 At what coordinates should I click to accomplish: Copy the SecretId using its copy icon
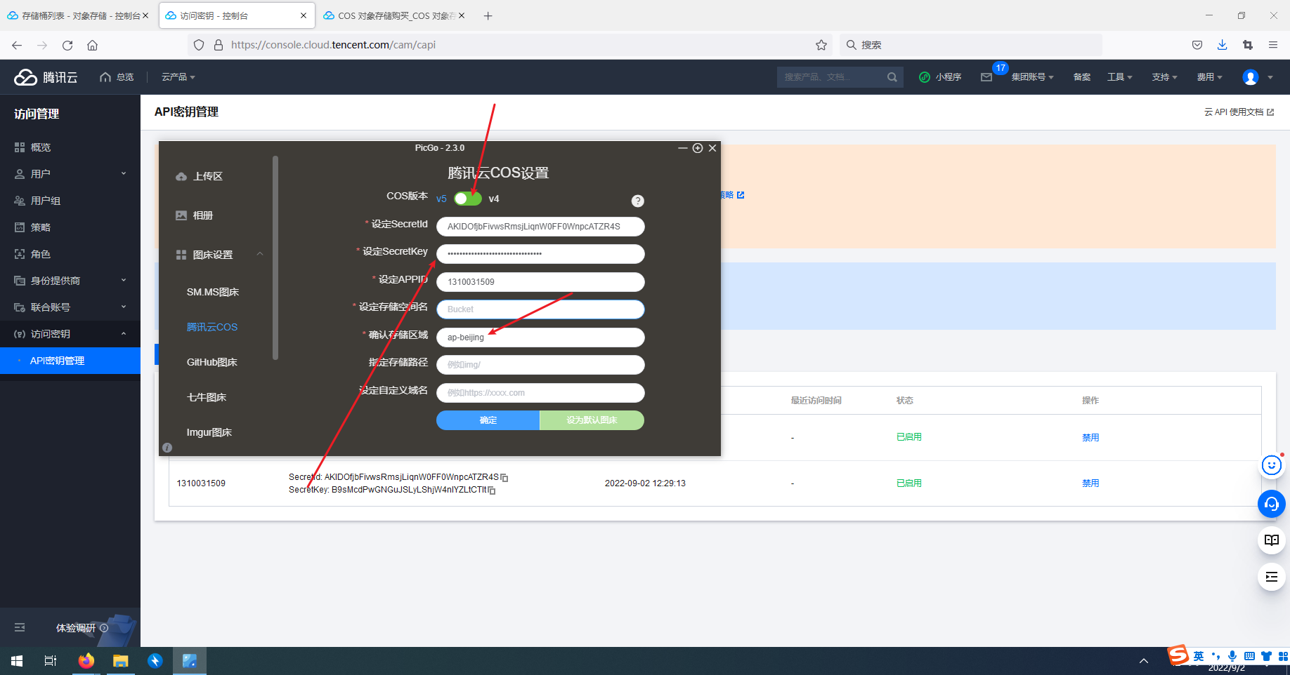[504, 478]
